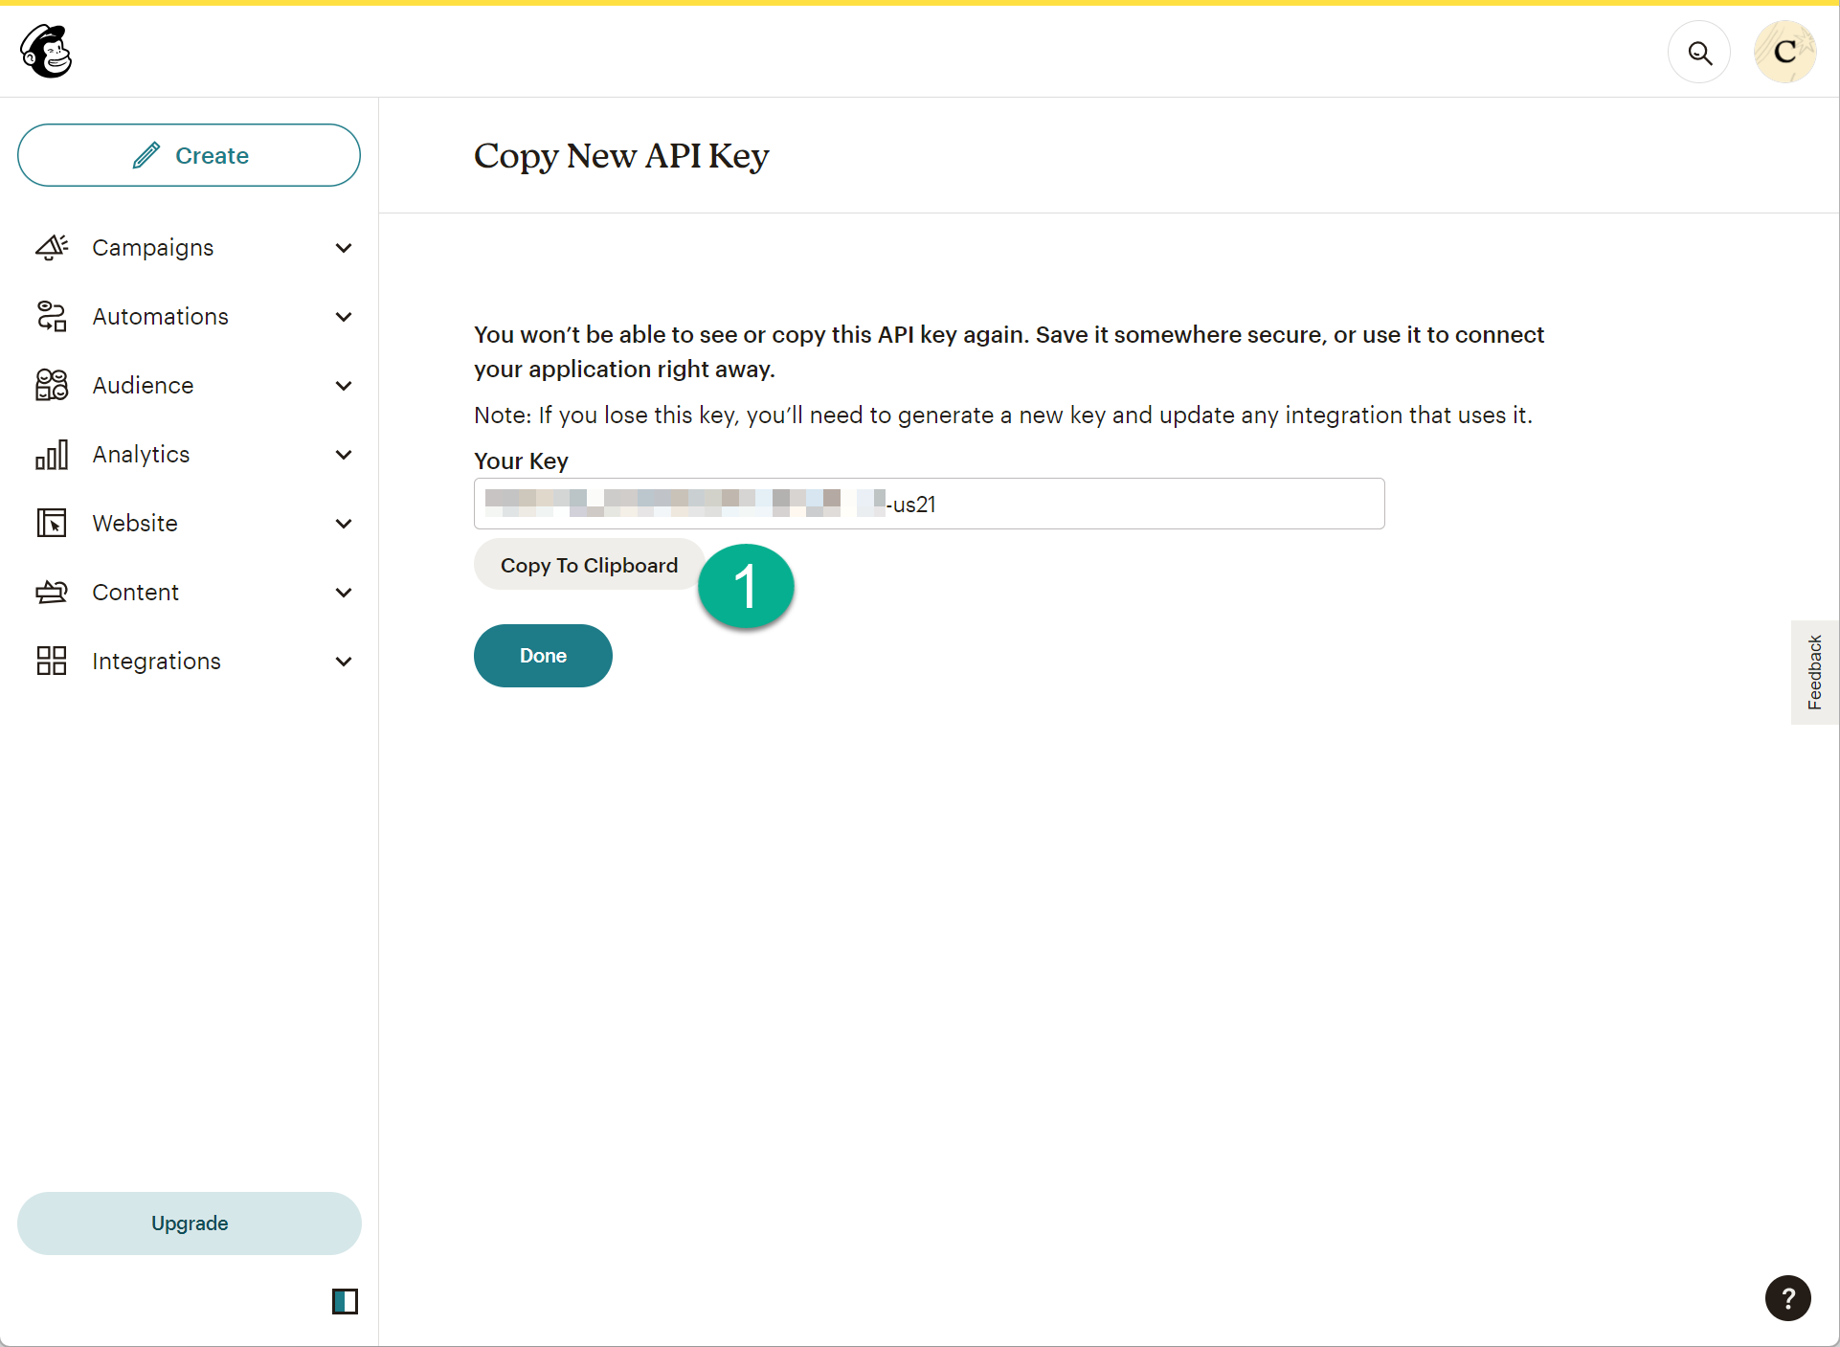Click the Website page icon

click(52, 524)
